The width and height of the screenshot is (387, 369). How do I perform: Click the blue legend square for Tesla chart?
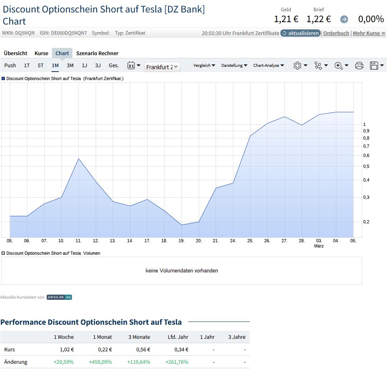pos(3,78)
